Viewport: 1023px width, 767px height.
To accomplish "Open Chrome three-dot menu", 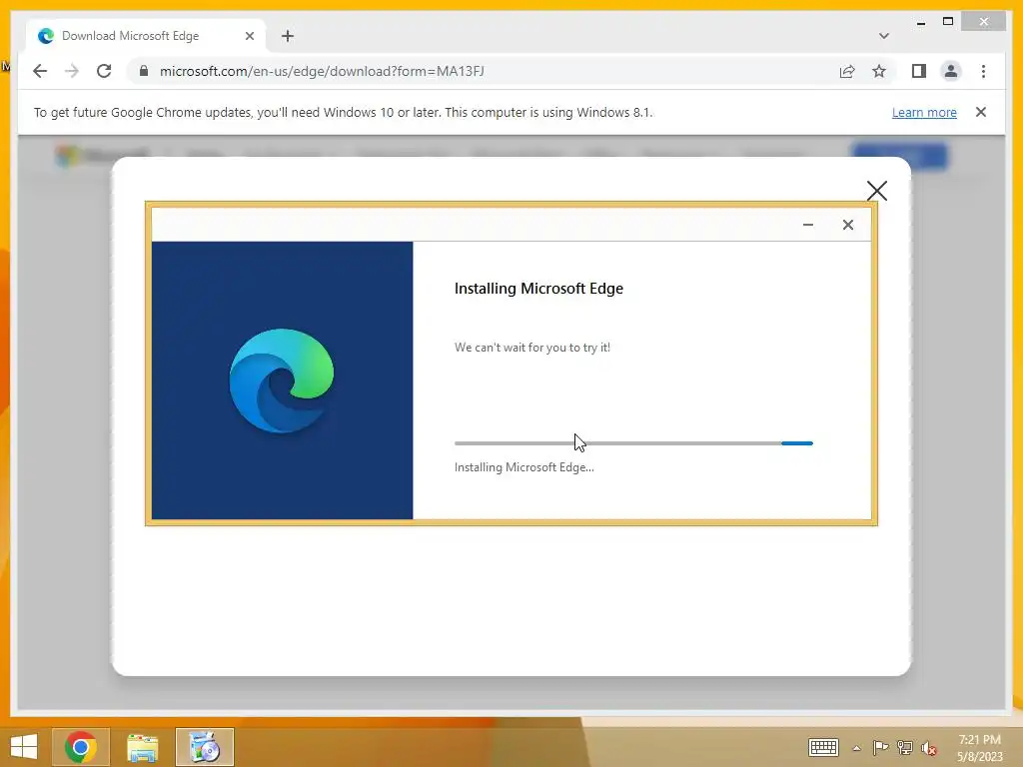I will [983, 71].
